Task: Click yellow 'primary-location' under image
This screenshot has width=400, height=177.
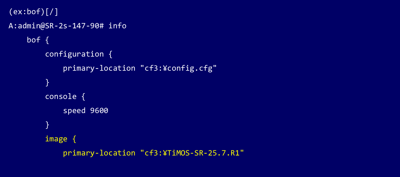Action: point(99,153)
